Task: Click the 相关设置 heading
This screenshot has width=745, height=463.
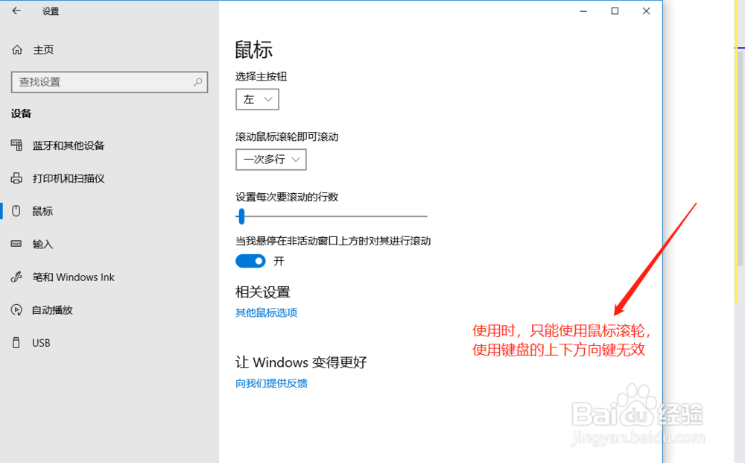Action: click(263, 292)
